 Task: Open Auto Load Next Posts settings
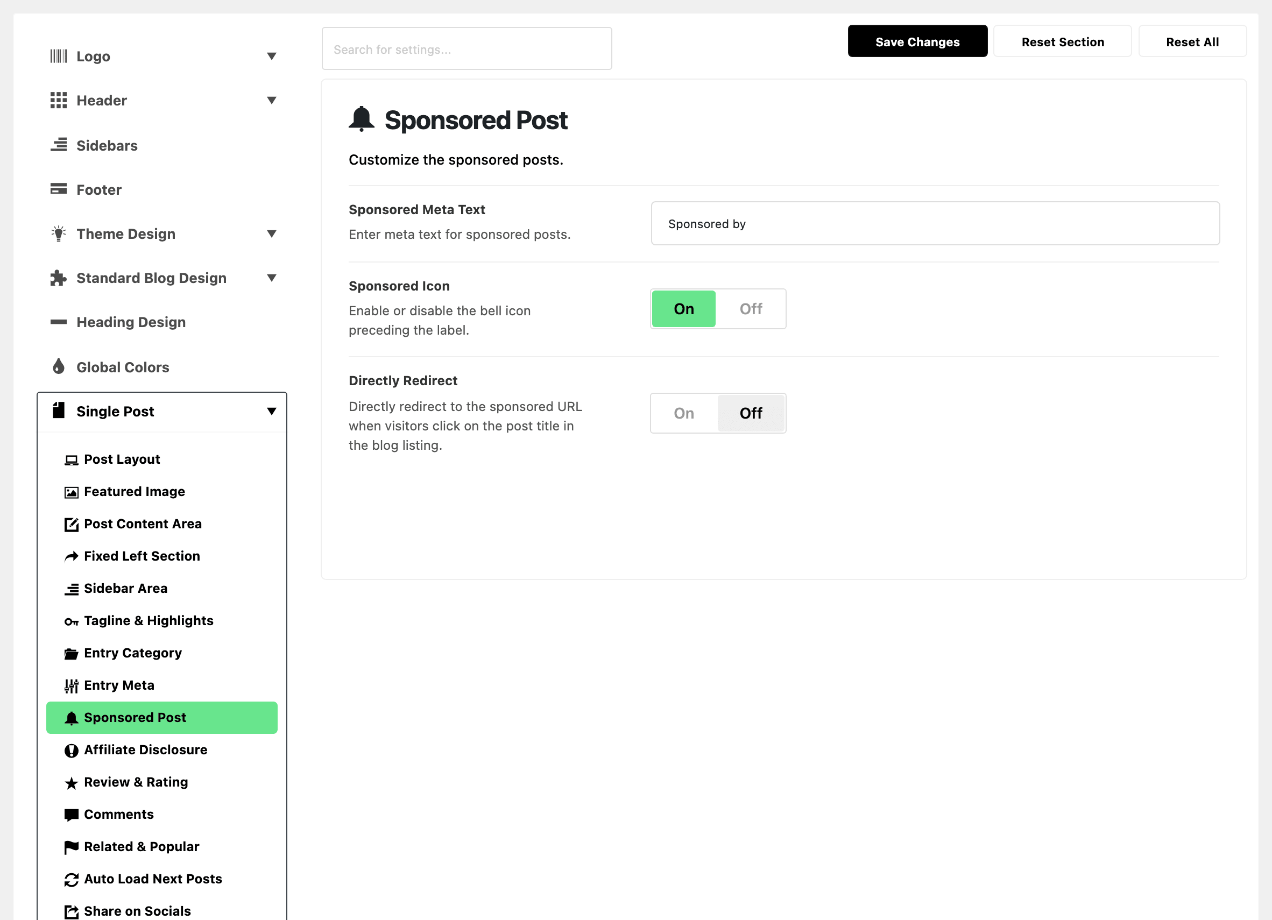(x=161, y=879)
